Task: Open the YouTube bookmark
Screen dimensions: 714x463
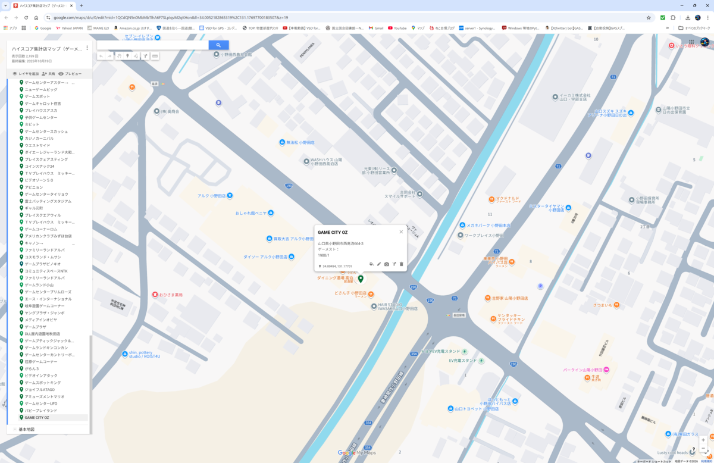Action: click(397, 27)
